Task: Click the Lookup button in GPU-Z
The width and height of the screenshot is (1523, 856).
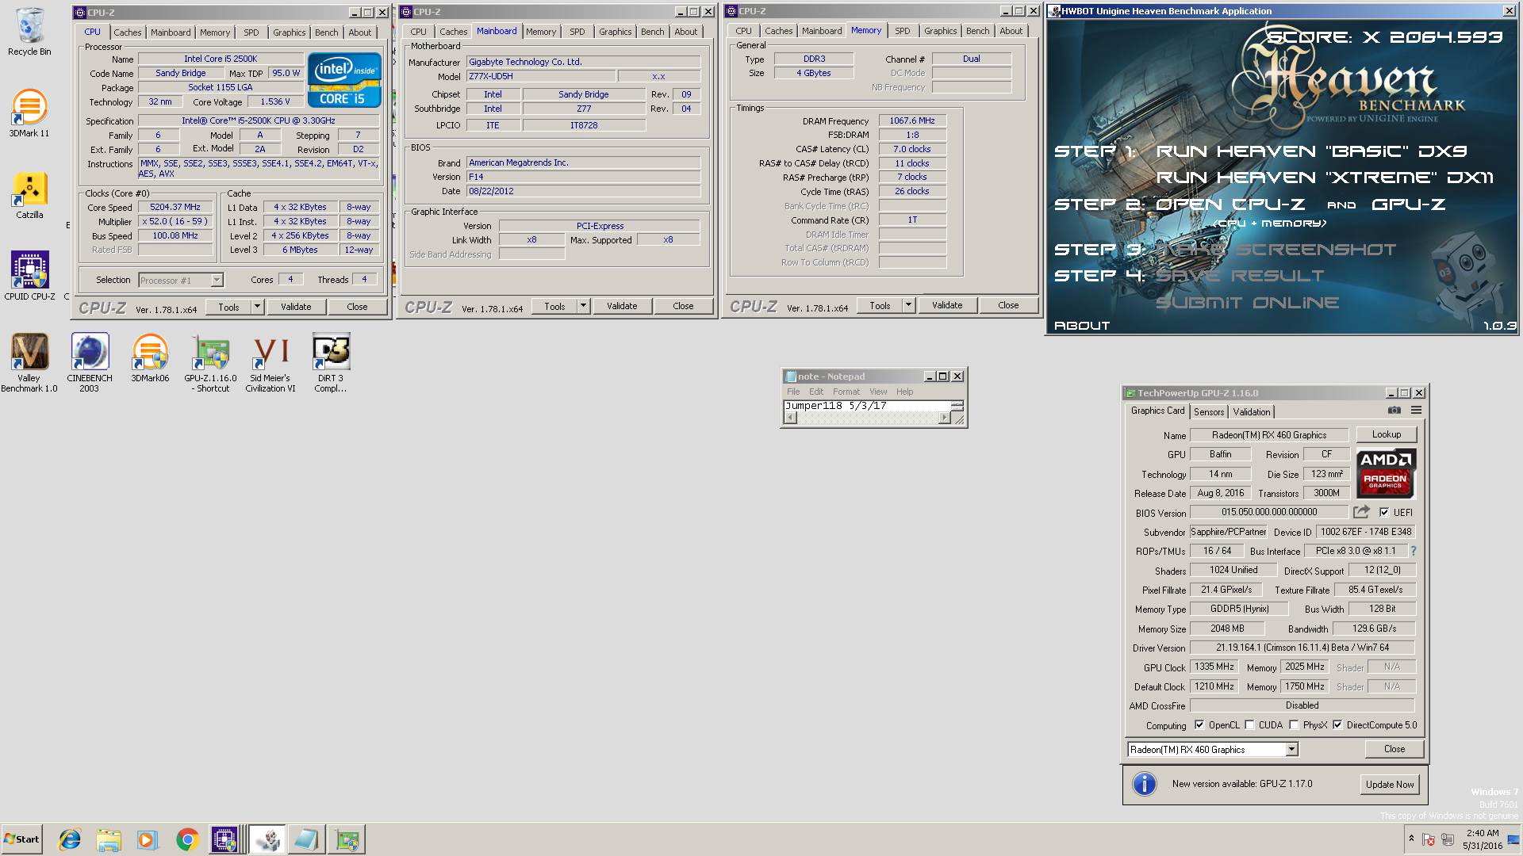Action: 1387,434
